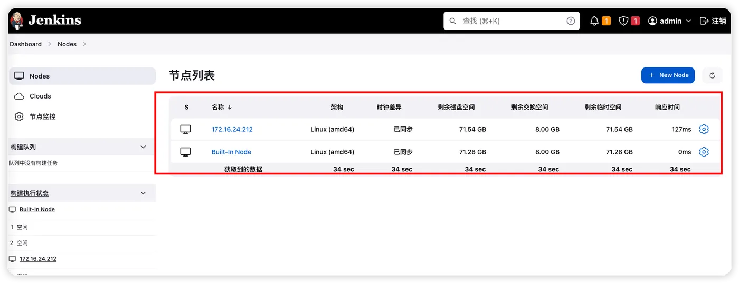The width and height of the screenshot is (739, 283).
Task: Collapse the 构建队列 panel chevron
Action: [143, 147]
